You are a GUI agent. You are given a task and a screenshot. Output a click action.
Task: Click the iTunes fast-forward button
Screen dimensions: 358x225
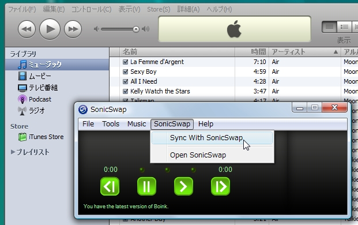(73, 29)
